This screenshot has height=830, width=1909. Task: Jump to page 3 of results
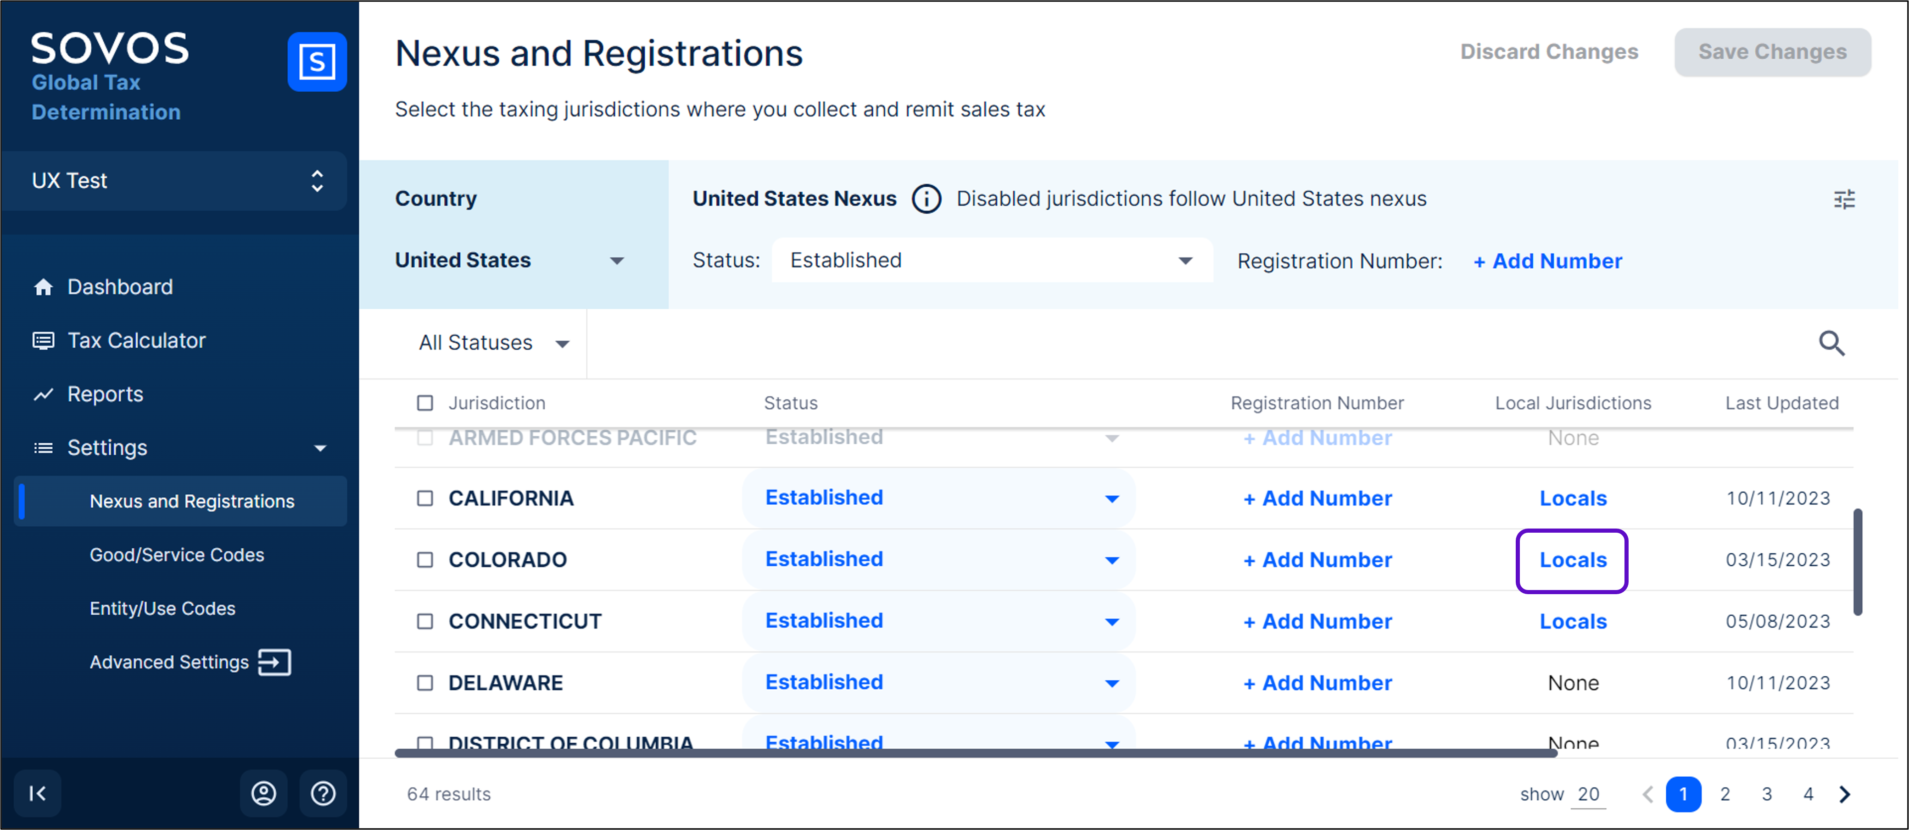1766,794
